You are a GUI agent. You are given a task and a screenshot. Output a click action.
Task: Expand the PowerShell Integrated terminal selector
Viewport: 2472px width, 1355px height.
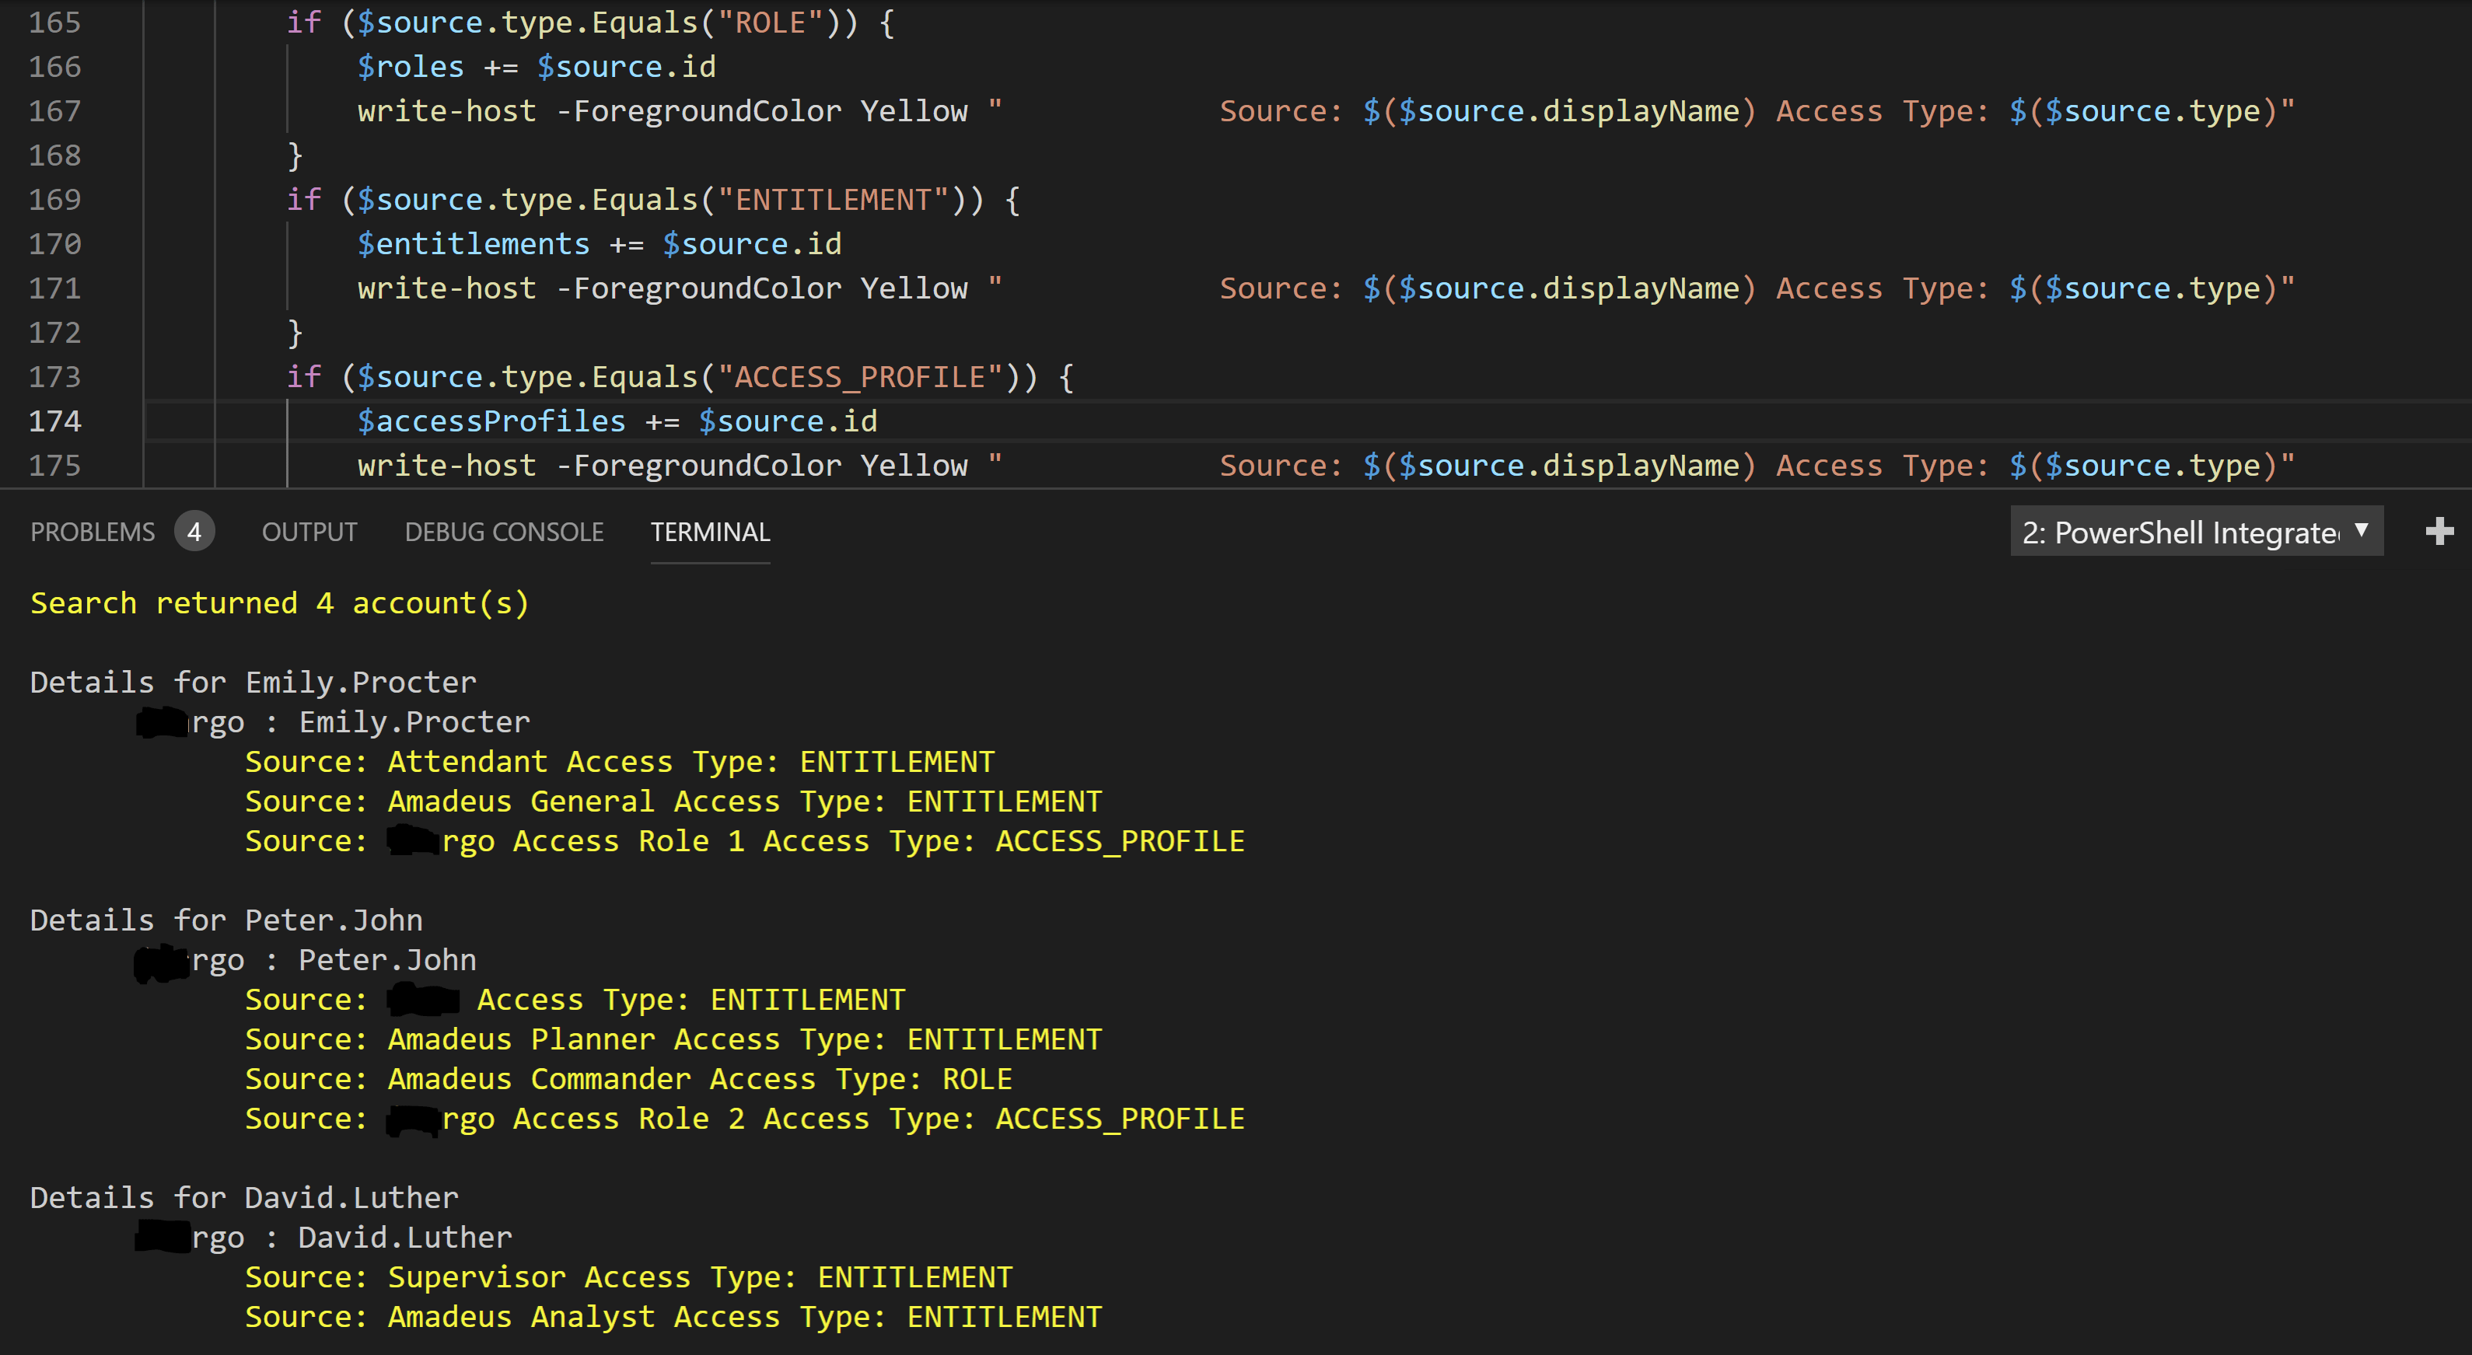pos(2196,533)
